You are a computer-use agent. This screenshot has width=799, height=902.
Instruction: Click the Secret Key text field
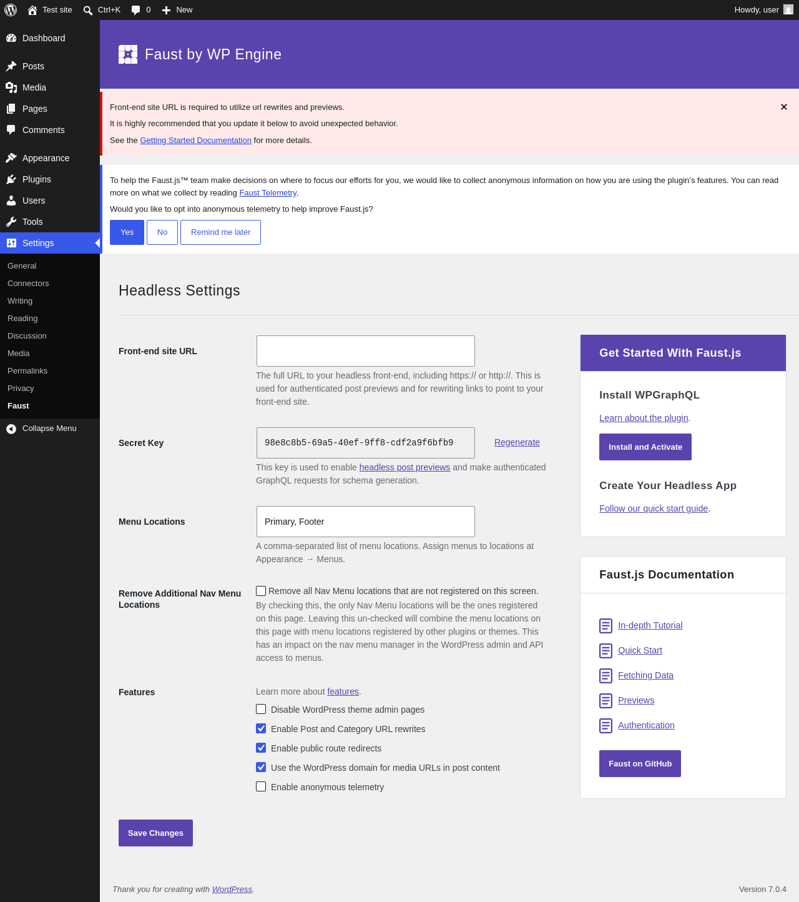point(366,443)
